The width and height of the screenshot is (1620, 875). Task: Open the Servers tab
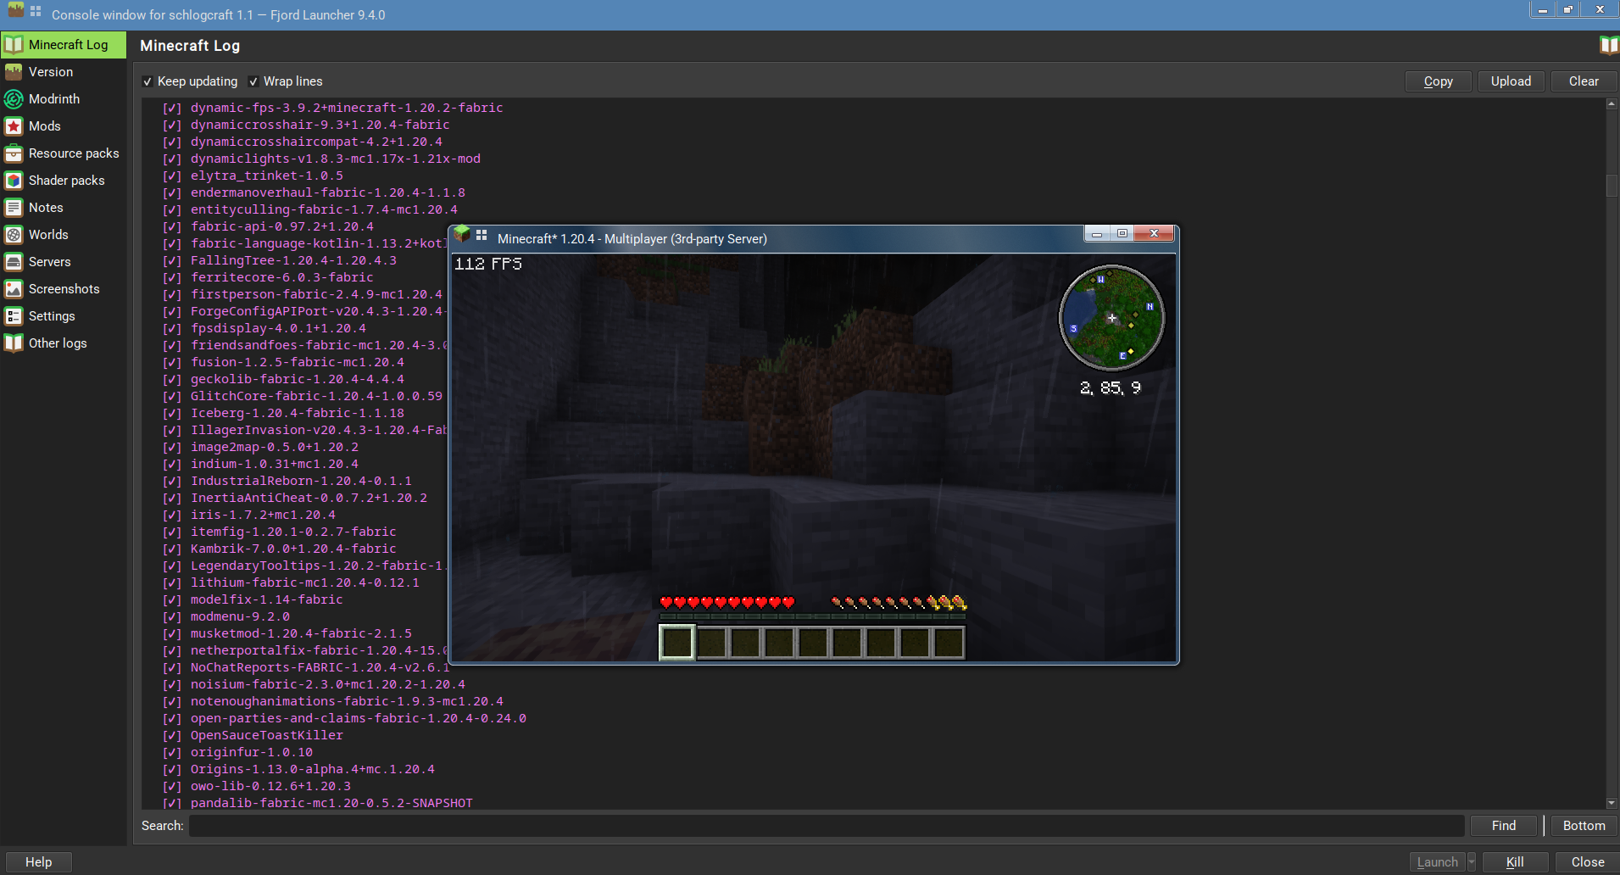pyautogui.click(x=64, y=262)
